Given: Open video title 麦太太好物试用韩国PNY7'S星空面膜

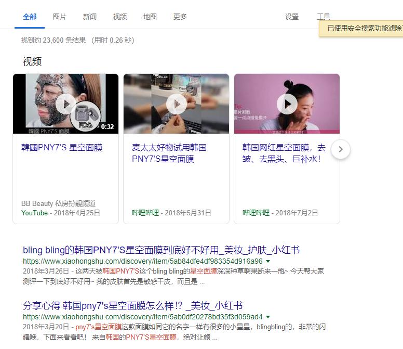Looking at the screenshot, I should pyautogui.click(x=169, y=153).
